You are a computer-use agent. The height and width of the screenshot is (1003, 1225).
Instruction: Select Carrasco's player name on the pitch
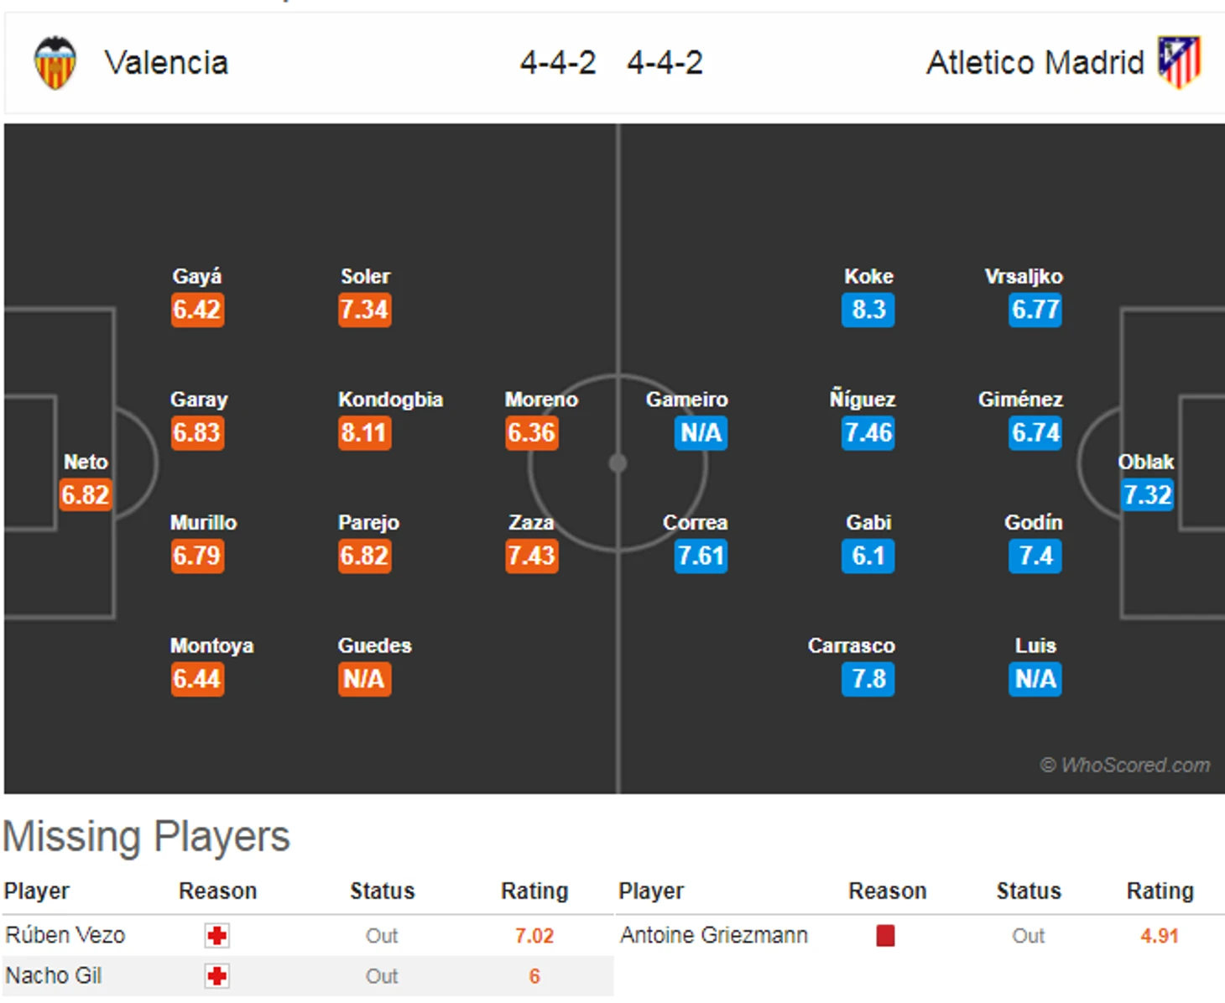(852, 645)
